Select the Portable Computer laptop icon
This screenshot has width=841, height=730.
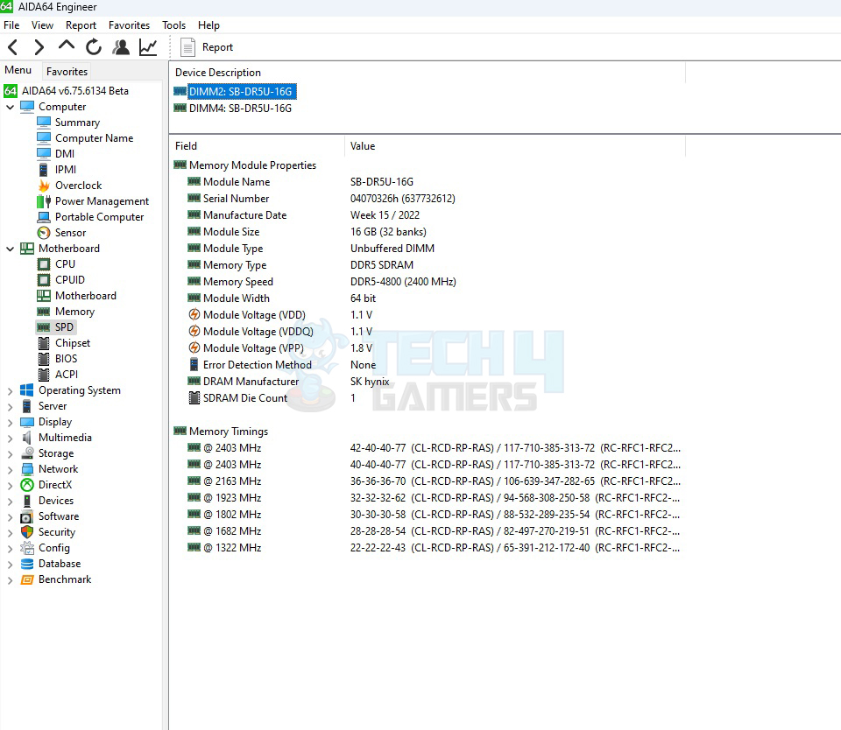[44, 217]
